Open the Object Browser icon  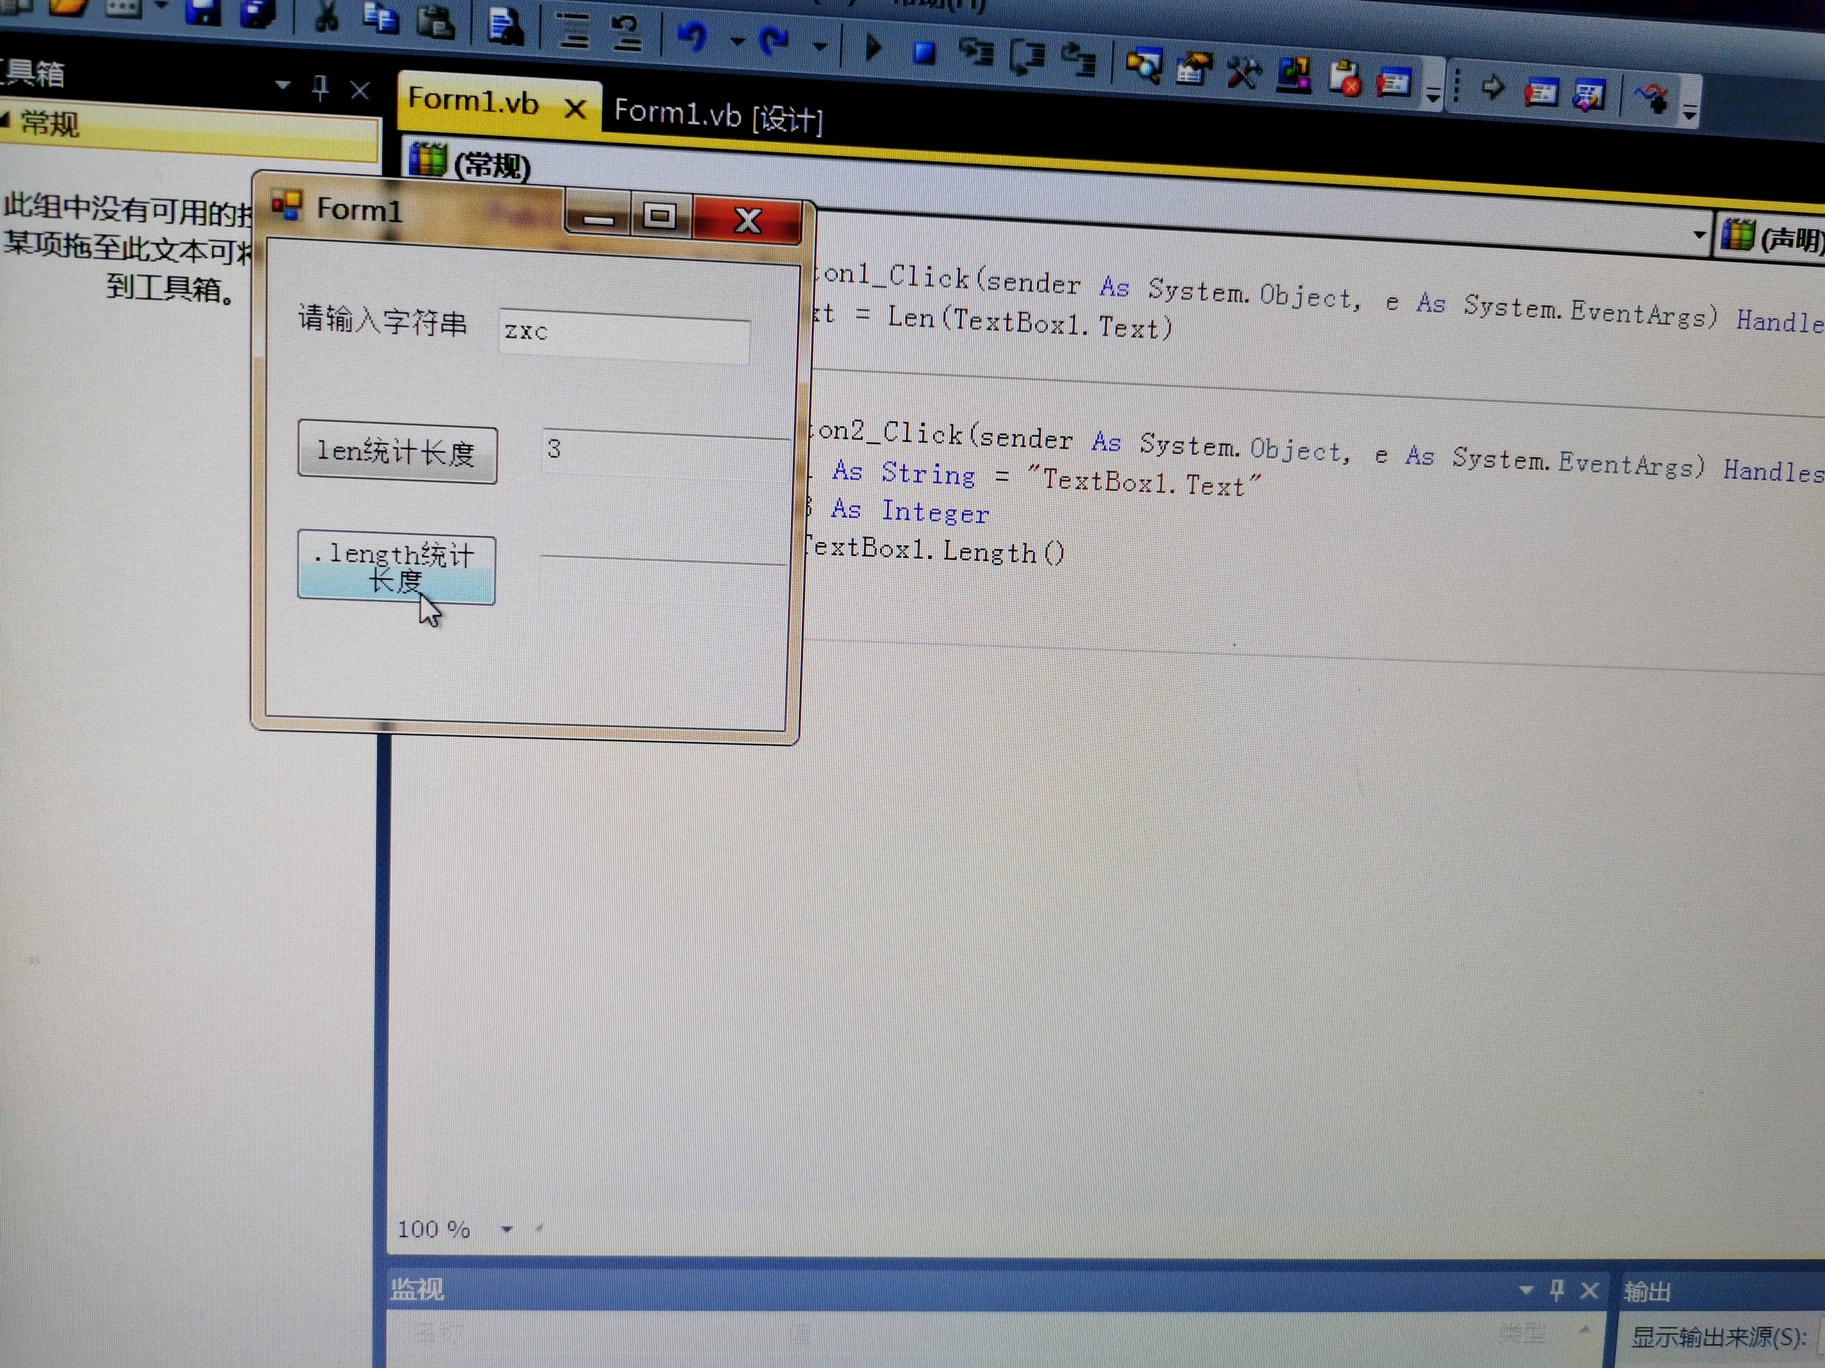click(1294, 76)
